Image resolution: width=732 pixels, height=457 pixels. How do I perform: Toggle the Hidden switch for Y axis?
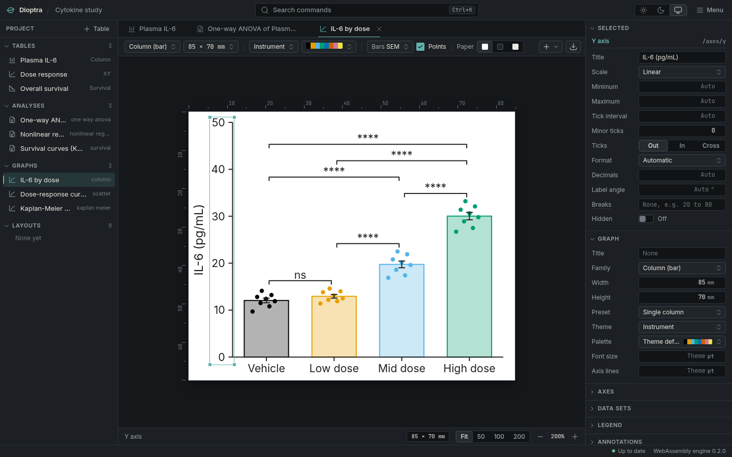[x=646, y=219]
